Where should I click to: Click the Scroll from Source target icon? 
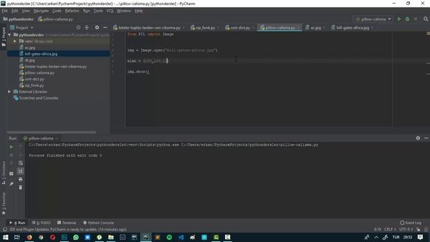click(79, 28)
